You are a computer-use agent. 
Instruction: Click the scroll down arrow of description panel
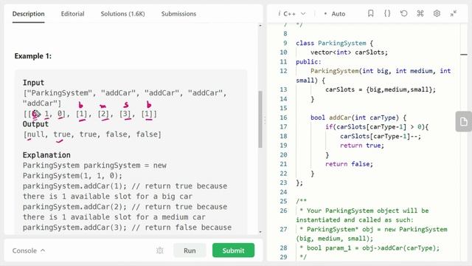(x=260, y=232)
